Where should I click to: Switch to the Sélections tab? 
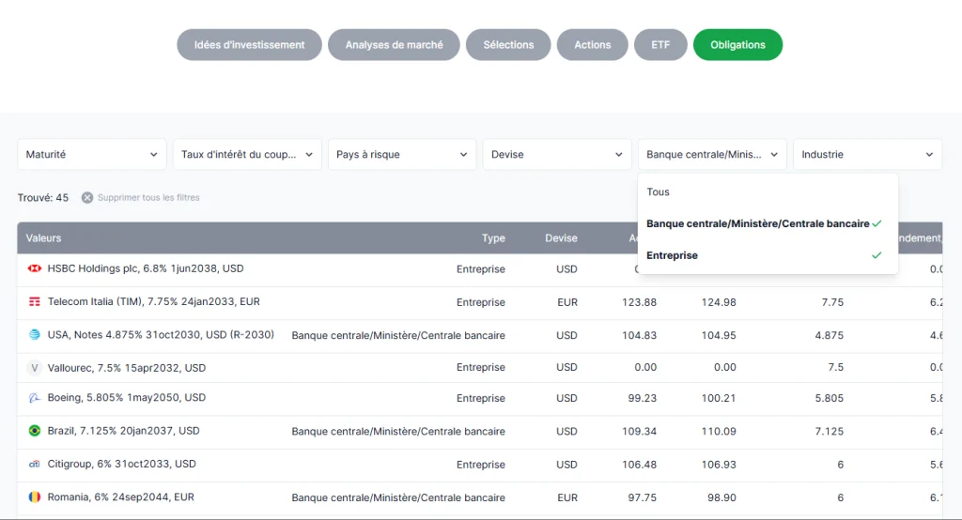click(x=508, y=45)
